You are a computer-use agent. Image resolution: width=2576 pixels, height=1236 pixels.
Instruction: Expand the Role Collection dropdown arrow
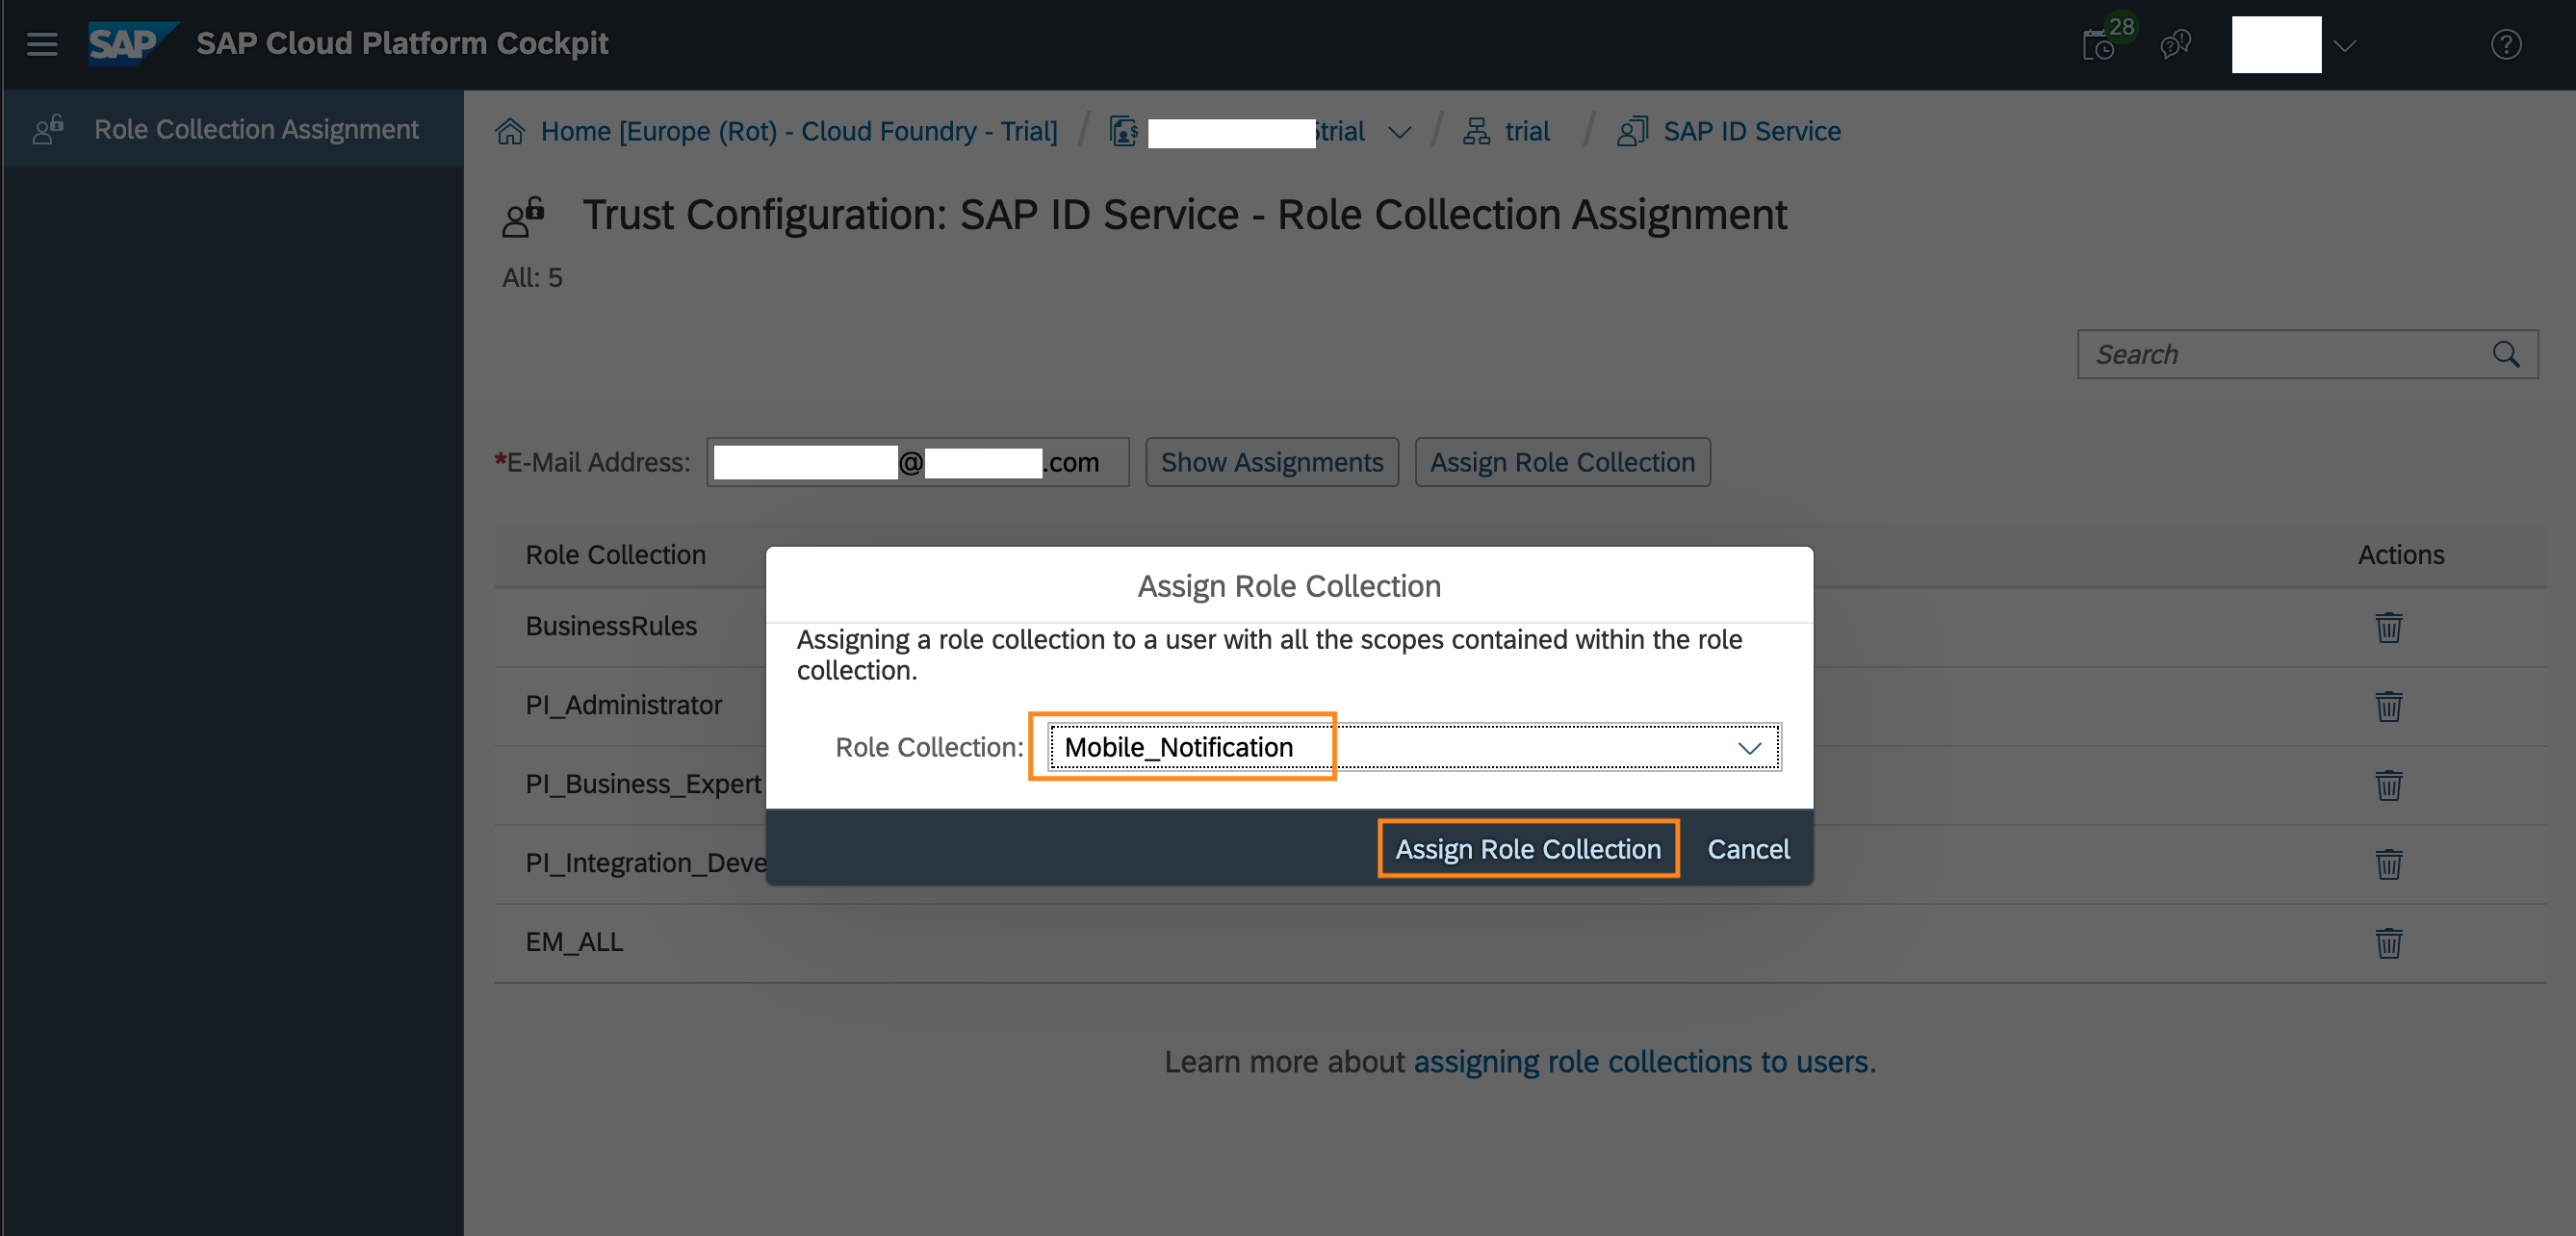click(1749, 748)
